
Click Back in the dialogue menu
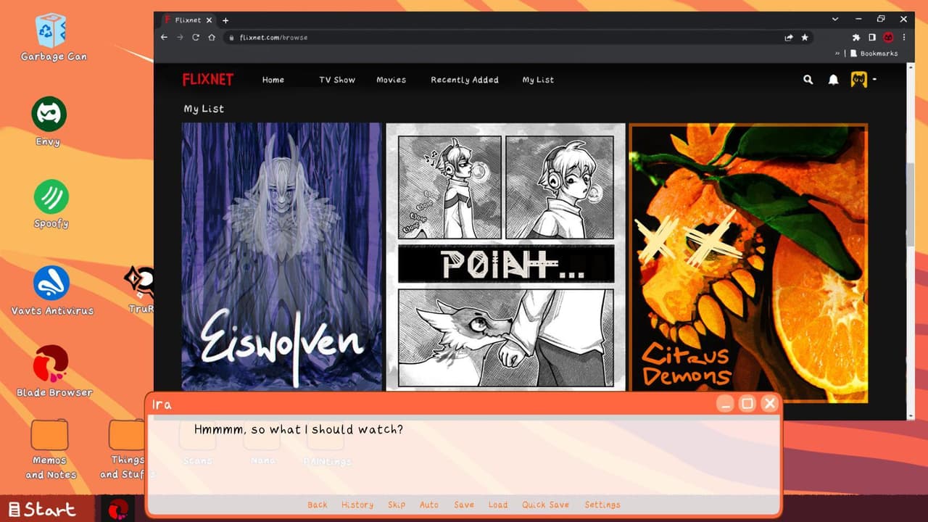point(318,505)
